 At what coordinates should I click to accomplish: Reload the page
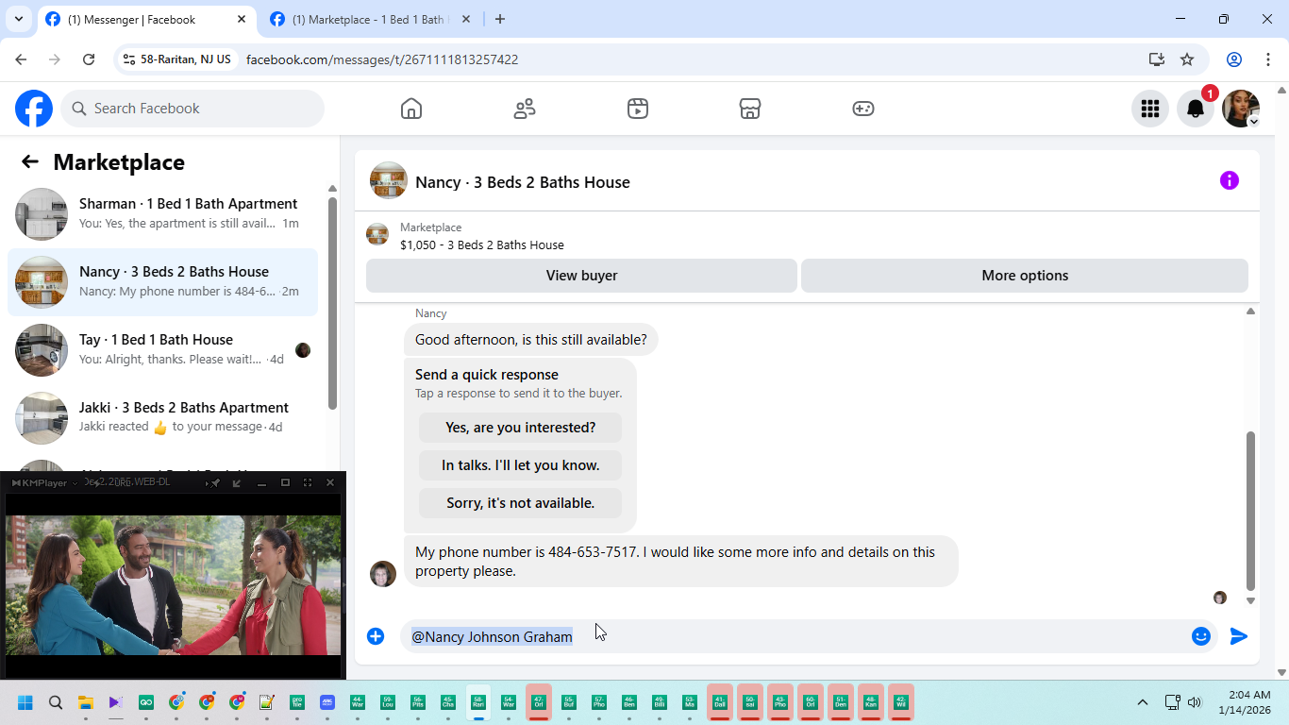click(x=89, y=59)
